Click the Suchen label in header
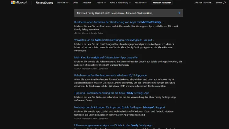The width and height of the screenshot is (229, 129). pyautogui.click(x=219, y=3)
